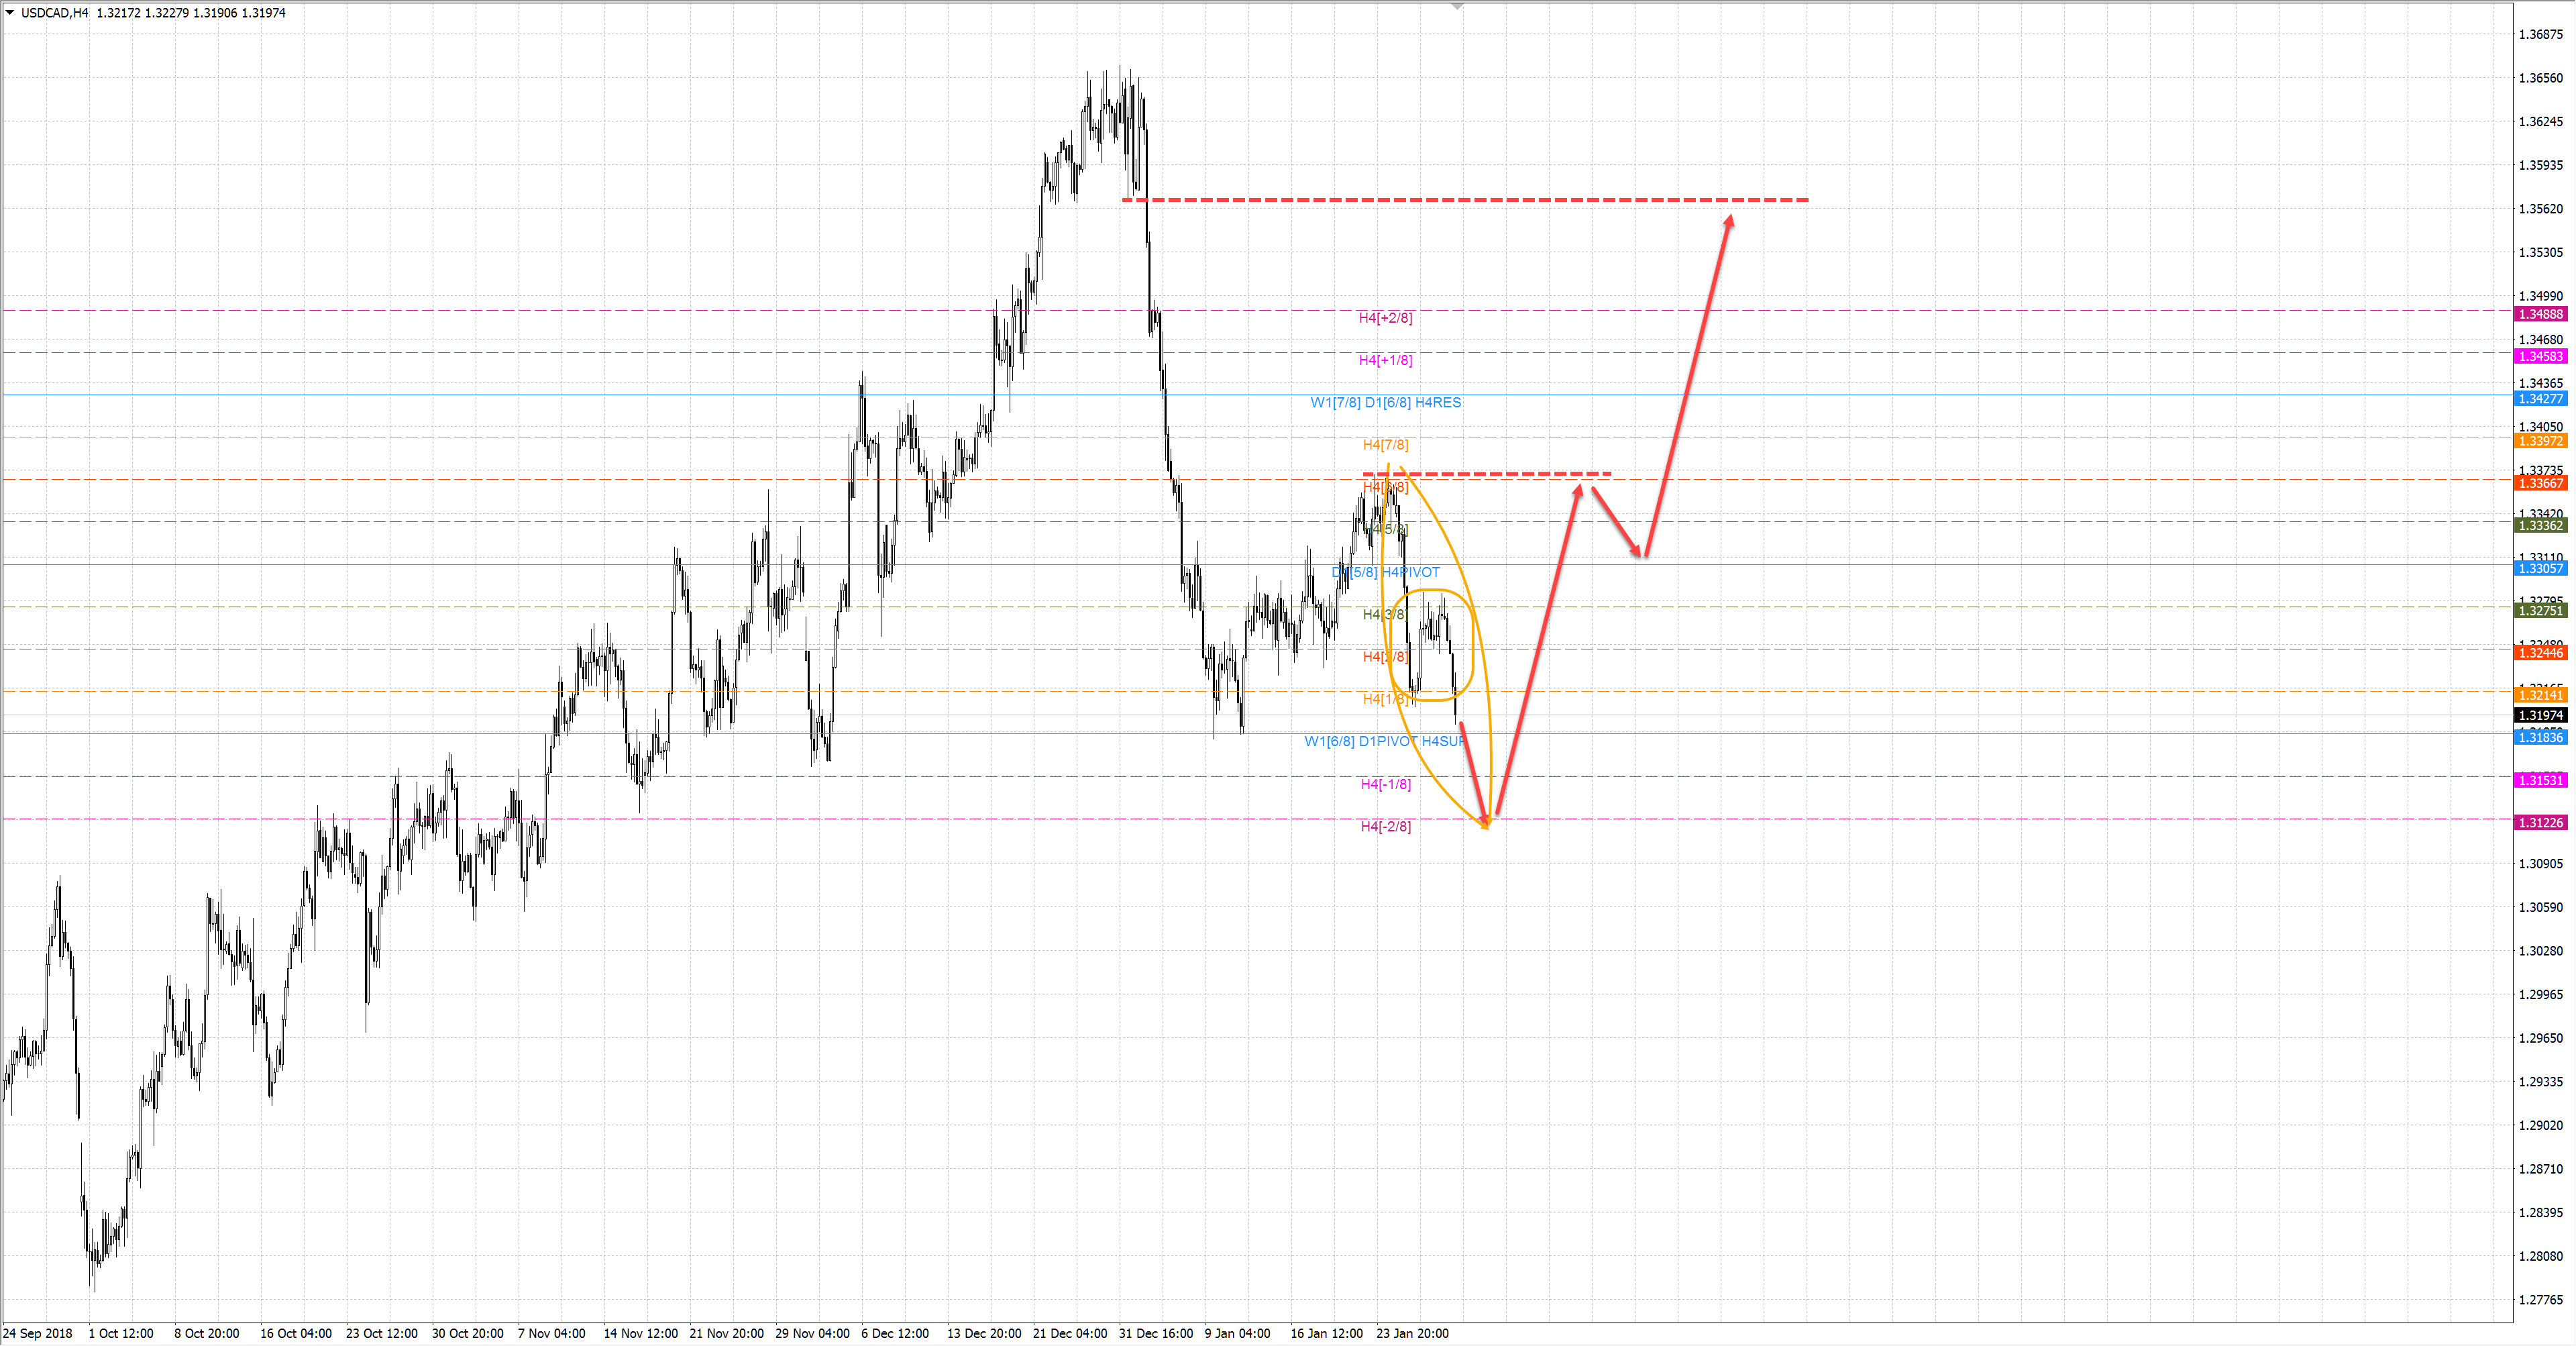Click the H4[+1/8] level label
Screen dimensions: 2576x1346
click(1385, 360)
